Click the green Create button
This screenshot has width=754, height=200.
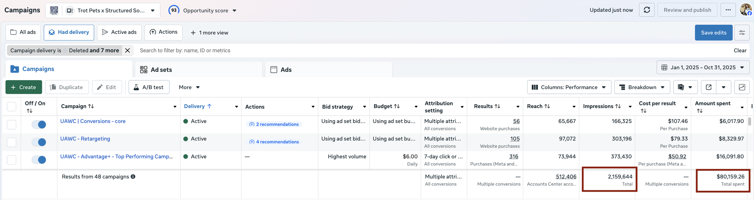(24, 87)
